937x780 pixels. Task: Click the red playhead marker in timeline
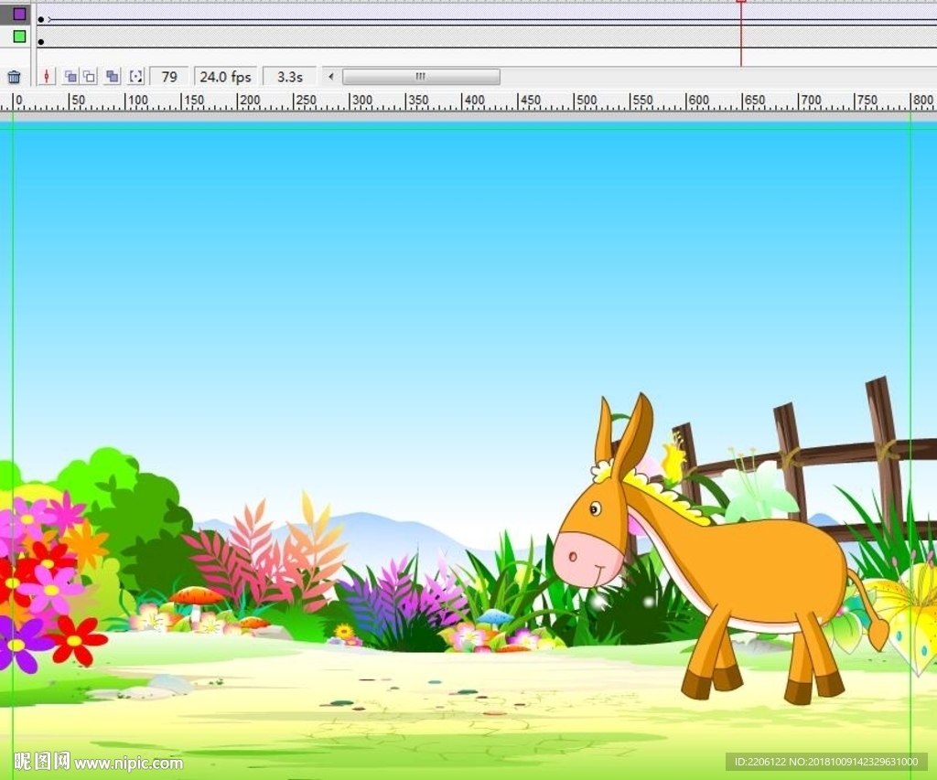(741, 3)
